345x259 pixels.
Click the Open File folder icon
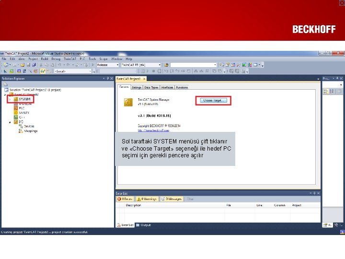pos(23,65)
